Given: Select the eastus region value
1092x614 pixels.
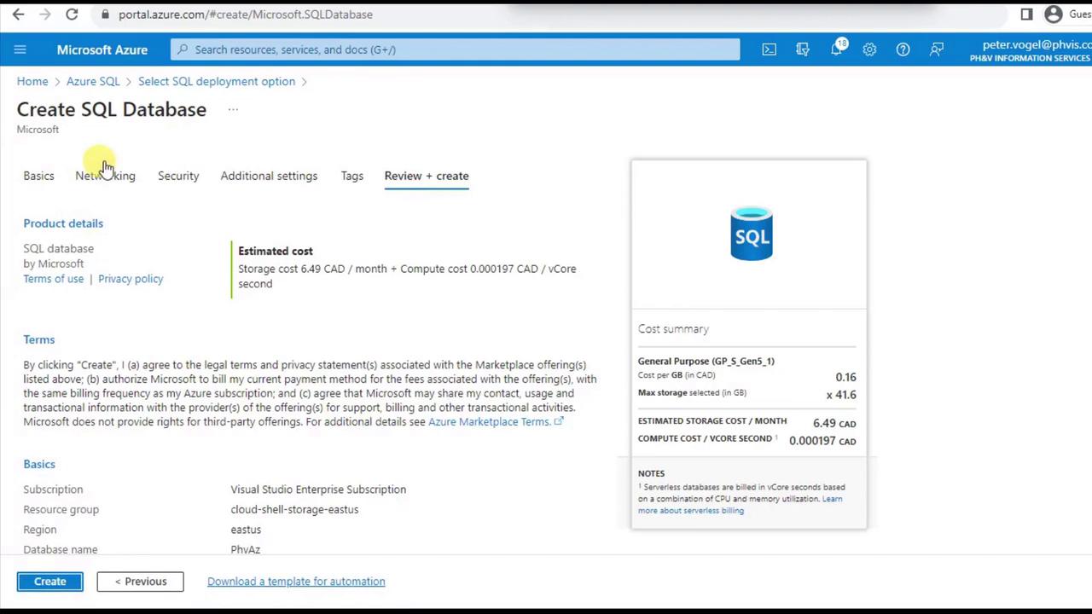Looking at the screenshot, I should click(x=246, y=530).
